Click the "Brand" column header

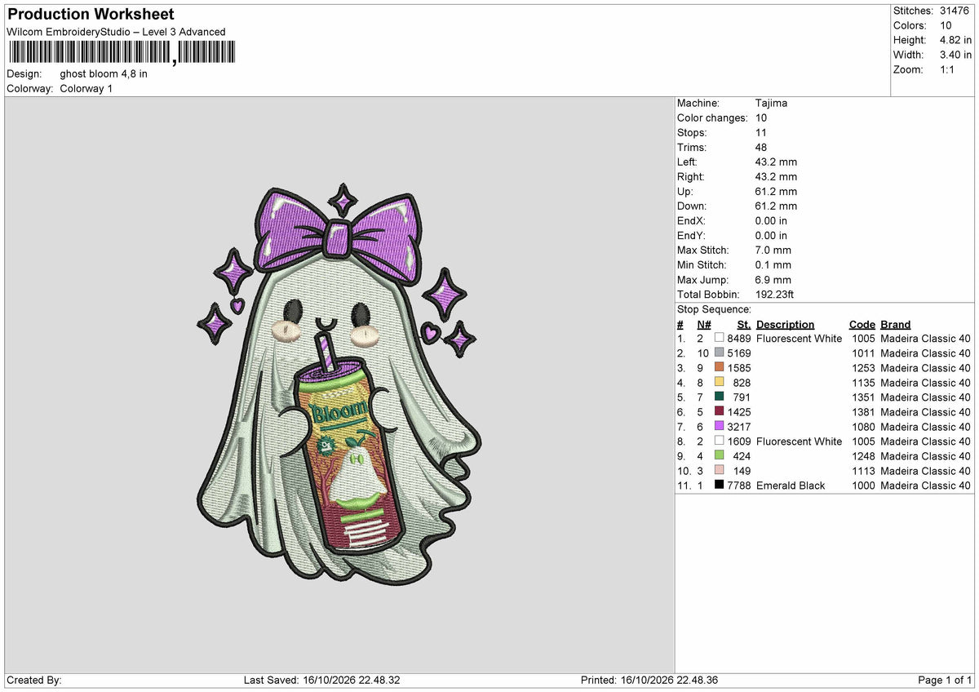point(896,324)
